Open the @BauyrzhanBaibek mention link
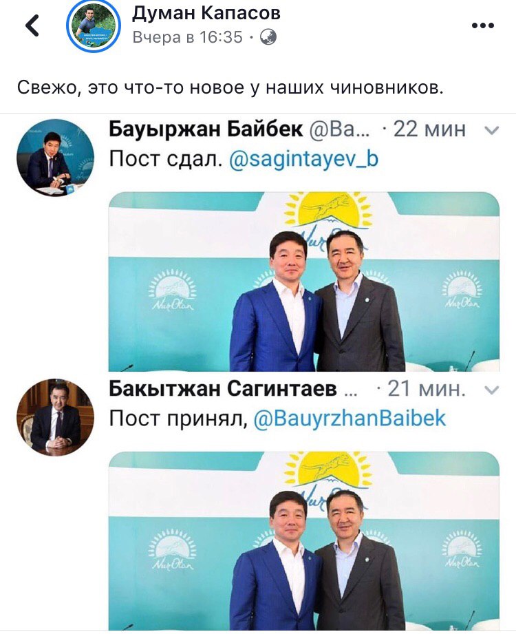516x634 pixels. coord(350,419)
